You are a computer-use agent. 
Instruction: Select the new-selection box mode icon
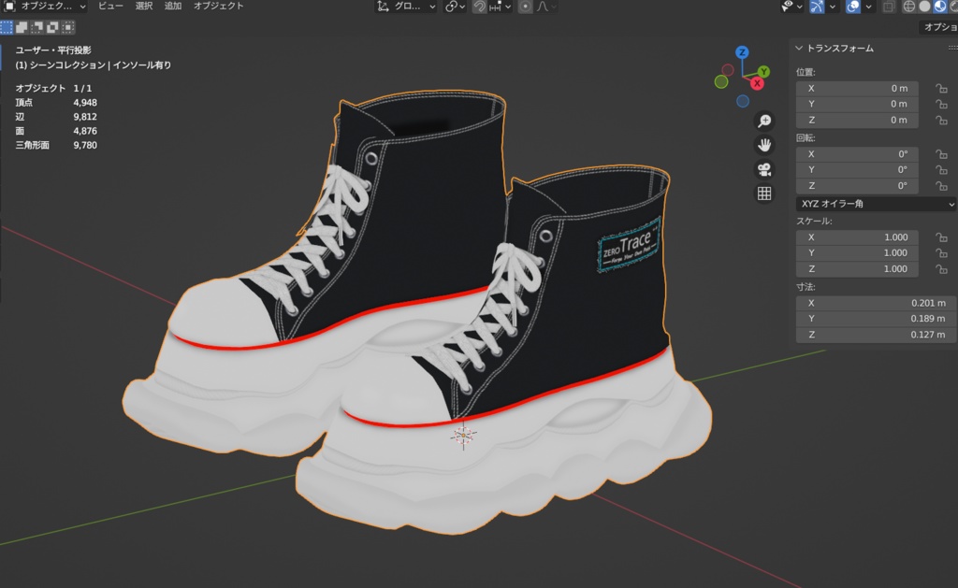click(7, 27)
